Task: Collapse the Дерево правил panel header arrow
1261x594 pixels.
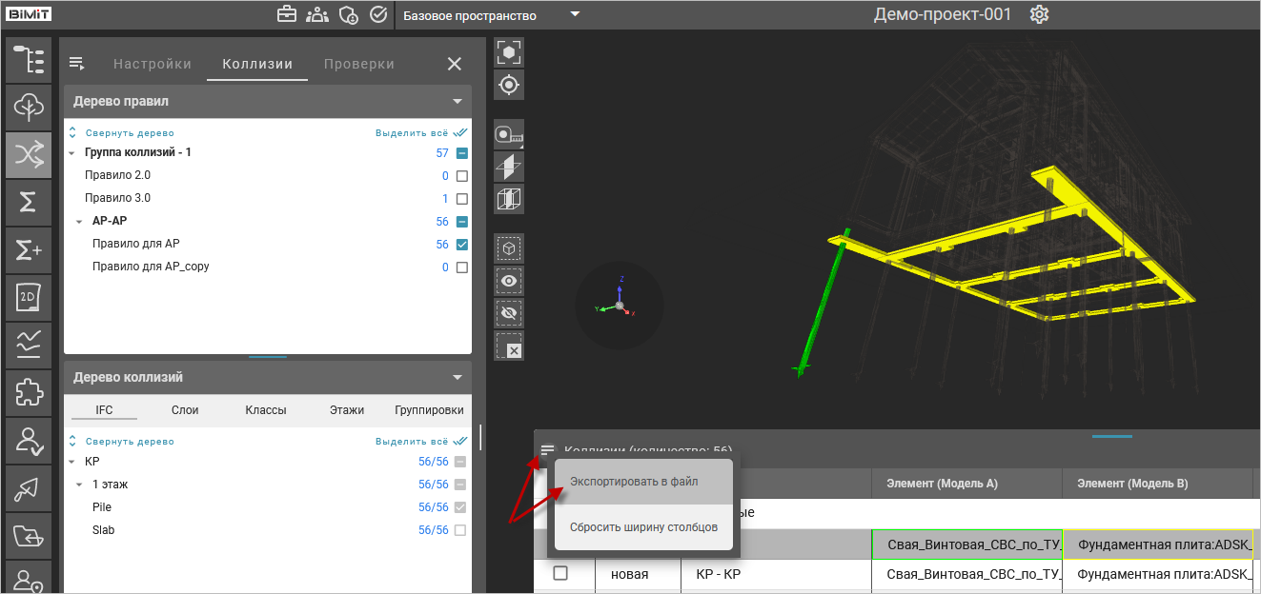Action: 458,101
